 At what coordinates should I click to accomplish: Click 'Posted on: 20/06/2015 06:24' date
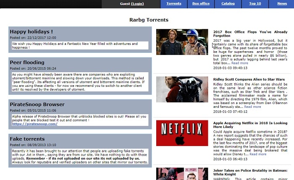[33, 68]
